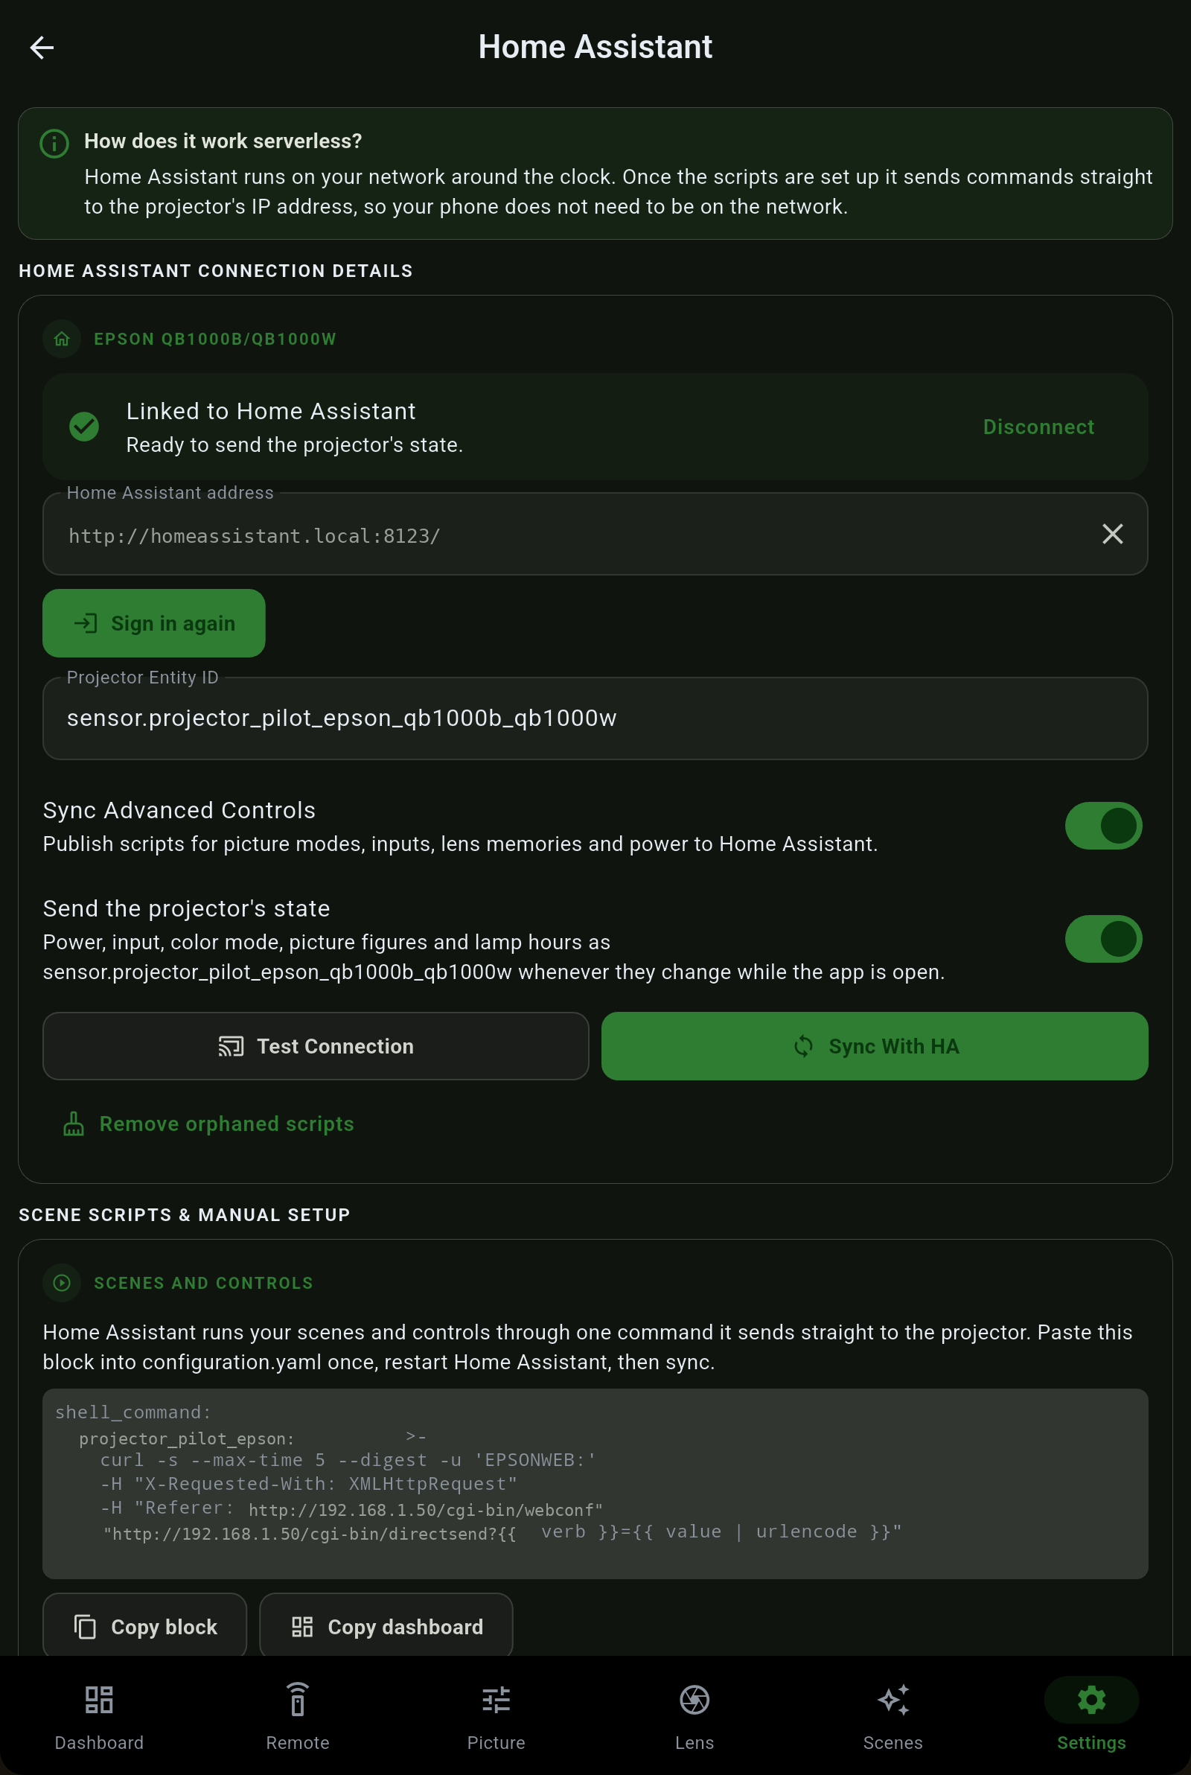Disable Send the projector's state switch
This screenshot has width=1191, height=1775.
(1103, 939)
